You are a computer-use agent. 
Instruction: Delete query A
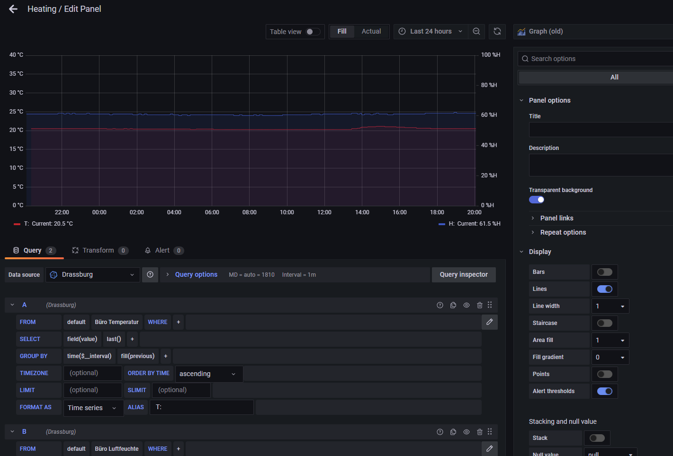click(x=480, y=305)
